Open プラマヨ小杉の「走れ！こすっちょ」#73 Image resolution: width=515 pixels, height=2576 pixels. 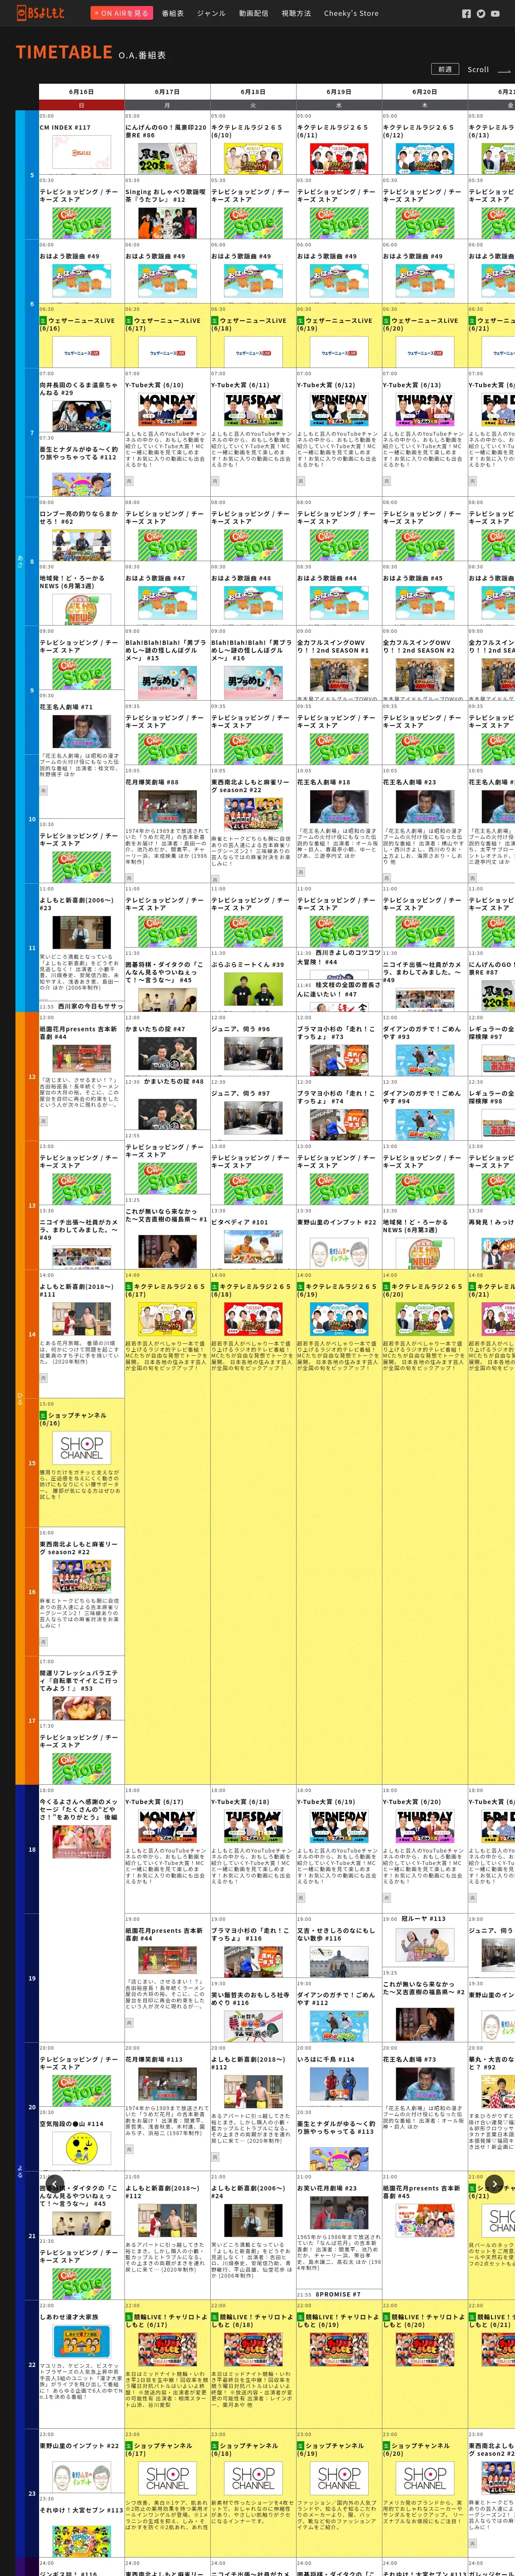point(339,1045)
